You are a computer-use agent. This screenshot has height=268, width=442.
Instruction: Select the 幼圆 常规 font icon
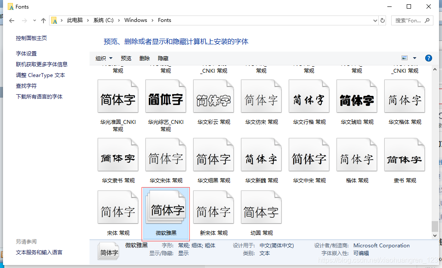[x=261, y=207]
